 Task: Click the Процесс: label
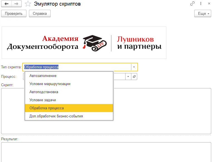coord(9,77)
